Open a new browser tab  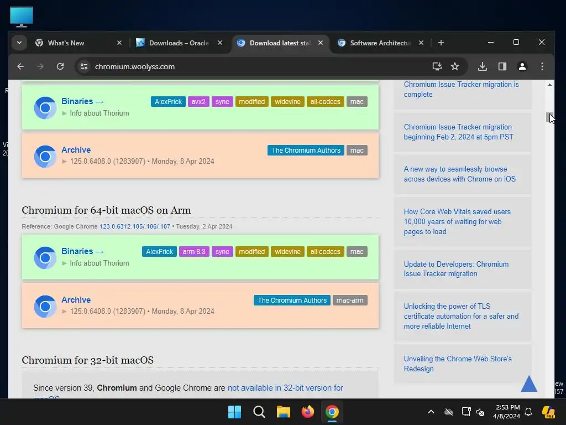pyautogui.click(x=441, y=43)
